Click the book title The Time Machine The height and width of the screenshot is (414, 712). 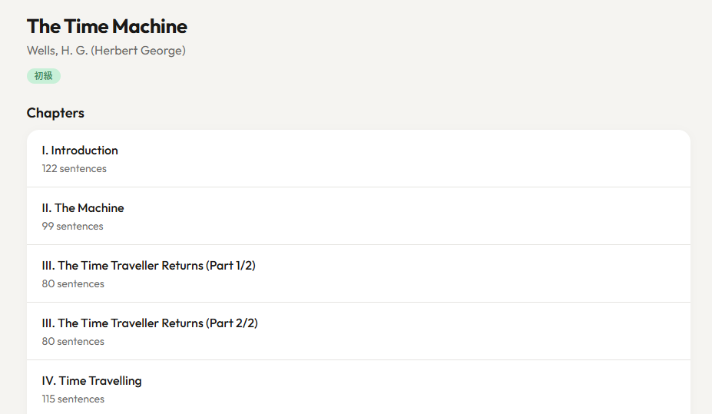(x=107, y=26)
